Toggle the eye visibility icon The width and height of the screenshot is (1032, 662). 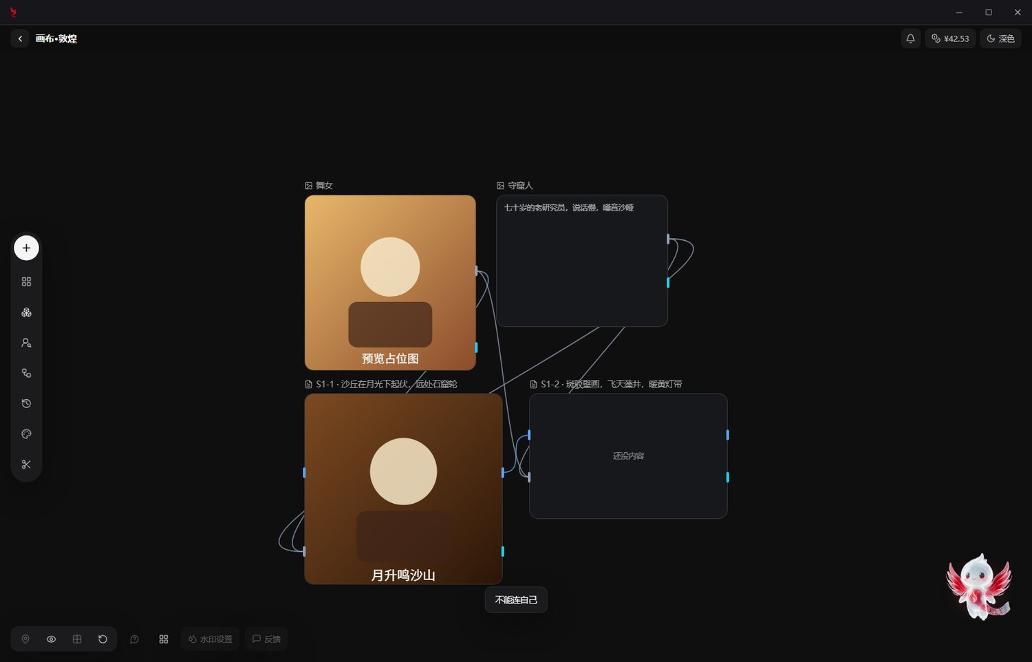tap(51, 639)
